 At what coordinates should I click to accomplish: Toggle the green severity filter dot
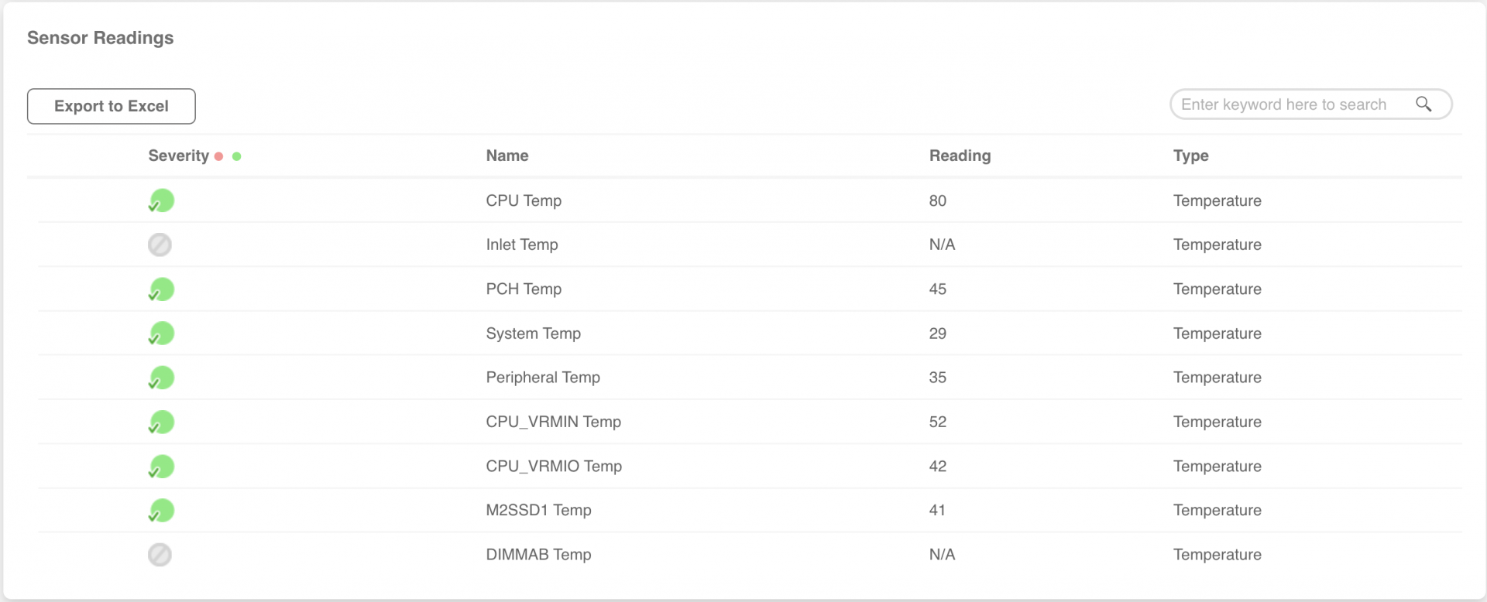(x=237, y=156)
